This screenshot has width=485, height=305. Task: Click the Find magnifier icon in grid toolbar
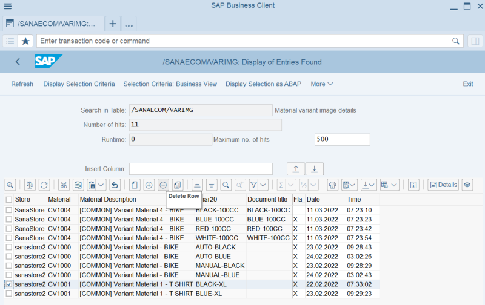tap(226, 185)
